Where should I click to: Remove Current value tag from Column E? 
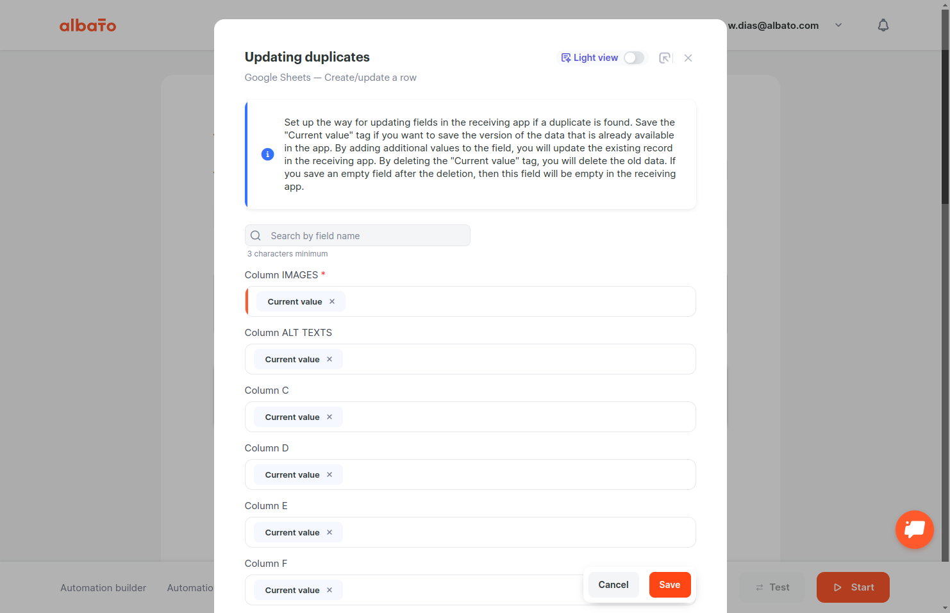click(329, 532)
